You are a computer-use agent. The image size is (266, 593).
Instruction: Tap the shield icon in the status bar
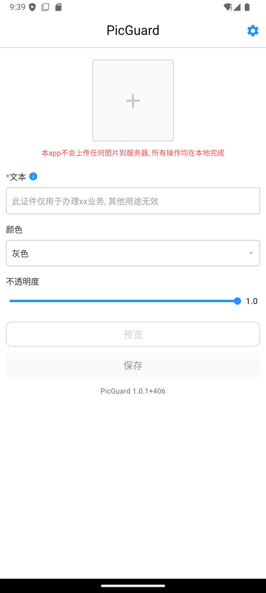point(32,7)
